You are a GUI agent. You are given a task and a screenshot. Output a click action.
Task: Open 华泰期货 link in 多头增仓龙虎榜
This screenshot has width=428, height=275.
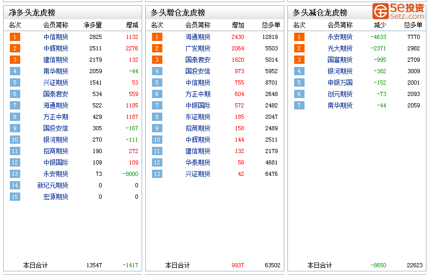pos(198,162)
